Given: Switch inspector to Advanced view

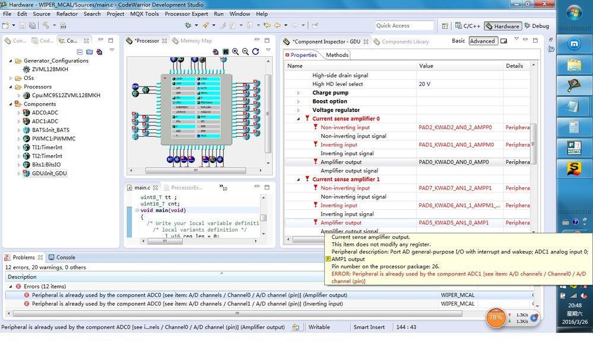Looking at the screenshot, I should point(482,41).
